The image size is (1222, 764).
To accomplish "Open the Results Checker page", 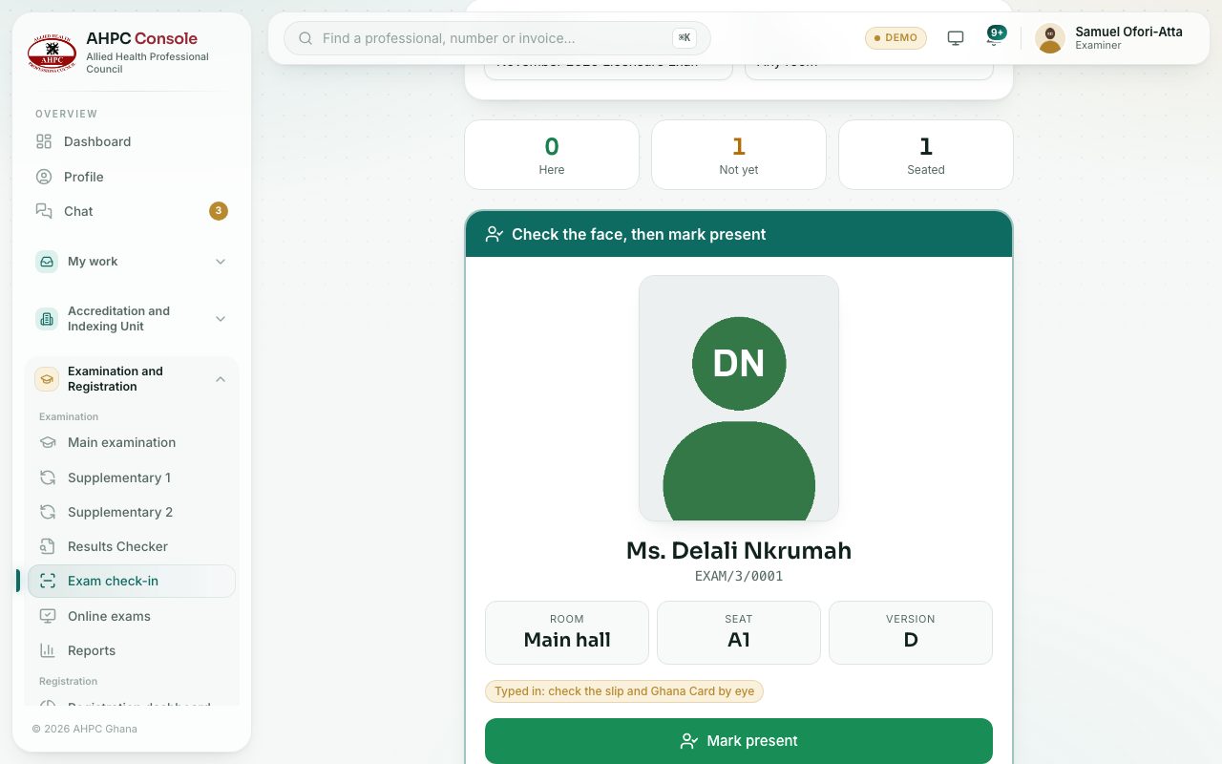I will [x=132, y=546].
